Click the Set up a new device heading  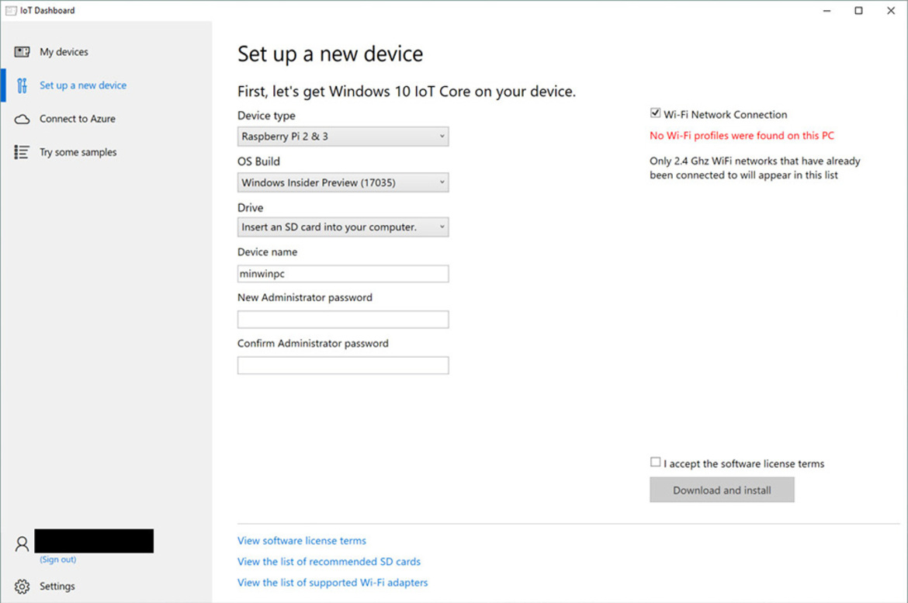coord(330,54)
